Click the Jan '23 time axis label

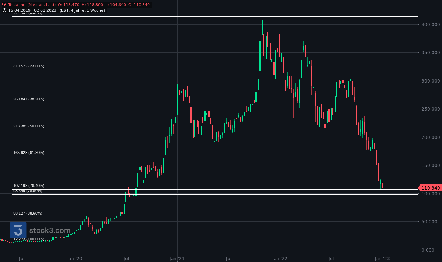click(x=382, y=258)
